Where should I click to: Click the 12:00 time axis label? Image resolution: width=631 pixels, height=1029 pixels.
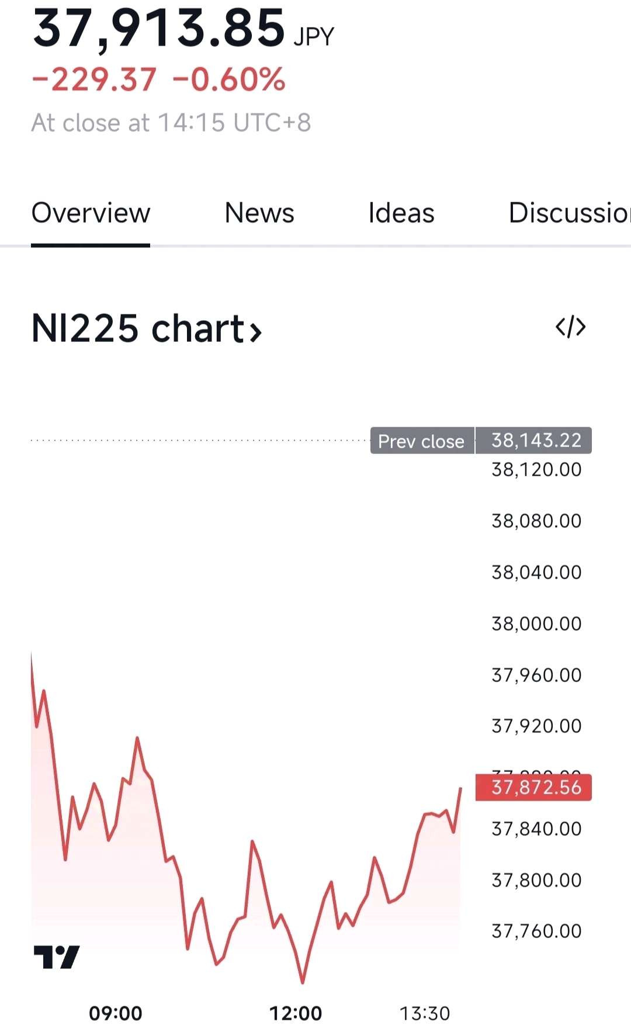(x=296, y=1013)
